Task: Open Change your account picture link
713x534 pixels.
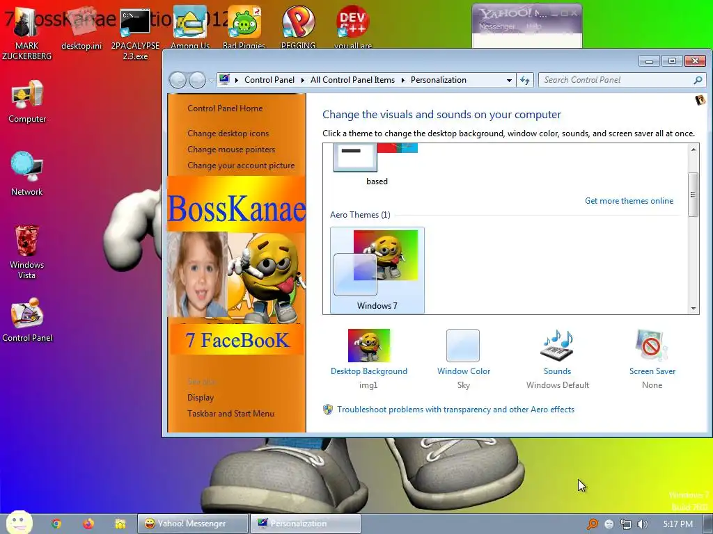Action: (x=241, y=165)
